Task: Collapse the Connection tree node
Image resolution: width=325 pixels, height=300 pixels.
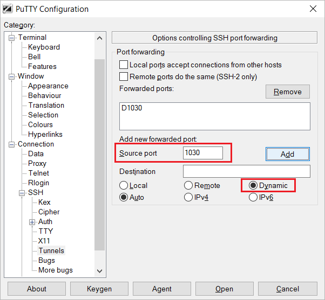Action: click(12, 144)
